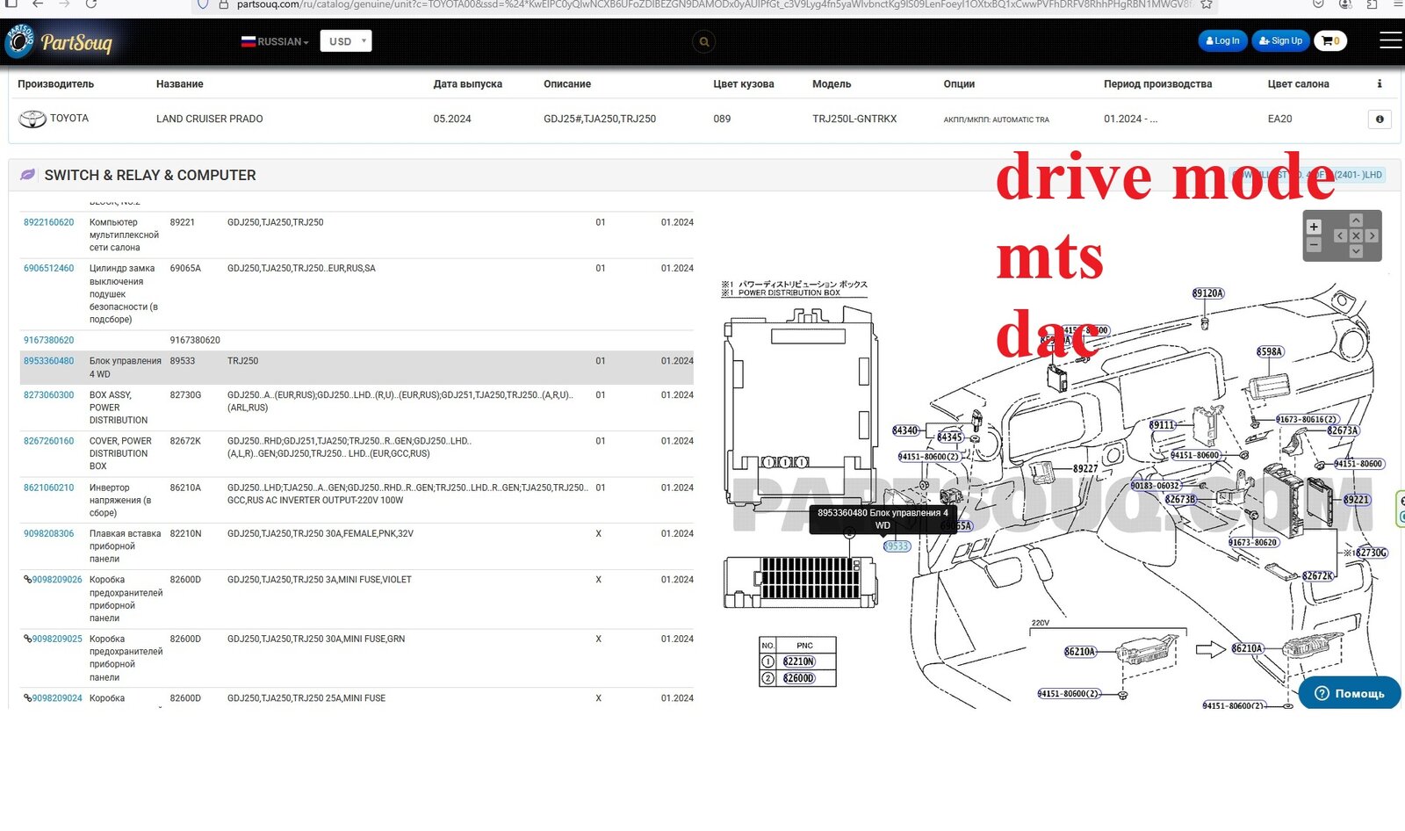The height and width of the screenshot is (831, 1405).
Task: Click callout 89111 in the diagram
Action: (1162, 425)
